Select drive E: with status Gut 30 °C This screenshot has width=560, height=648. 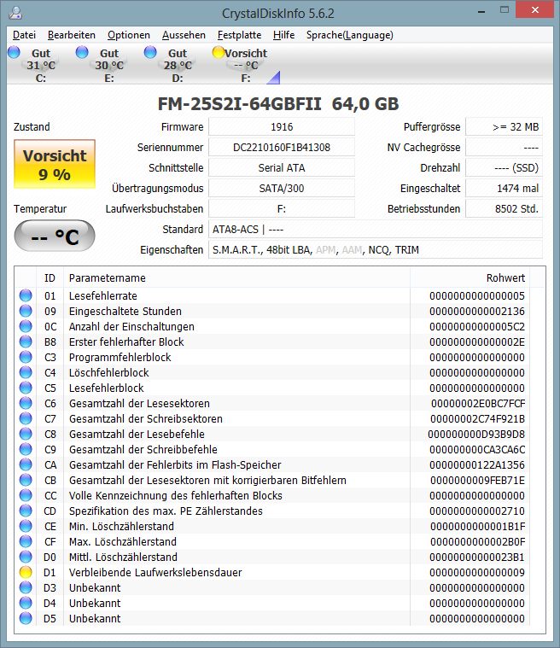(x=109, y=65)
